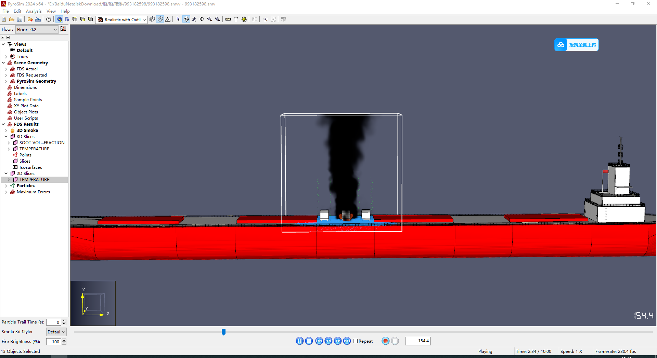Image resolution: width=657 pixels, height=358 pixels.
Task: Collapse the Views tree node
Action: tap(3, 44)
